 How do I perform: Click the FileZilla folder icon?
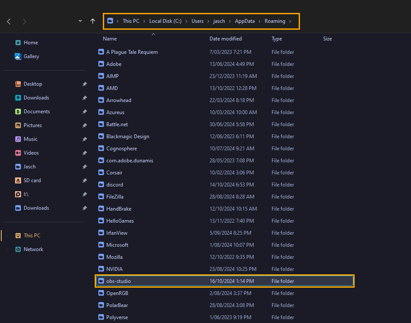click(x=101, y=196)
